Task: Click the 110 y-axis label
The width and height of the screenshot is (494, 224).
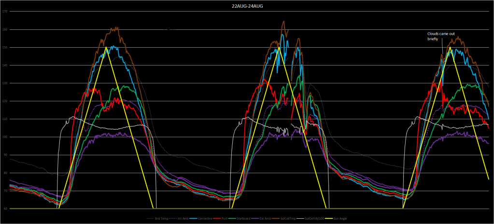Action: (5, 119)
